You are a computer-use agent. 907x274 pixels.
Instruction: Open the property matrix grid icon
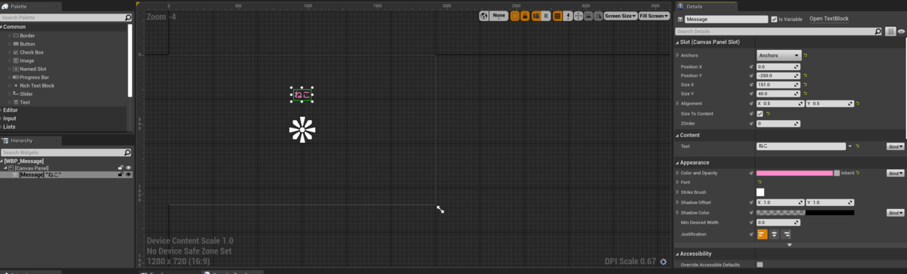click(890, 32)
